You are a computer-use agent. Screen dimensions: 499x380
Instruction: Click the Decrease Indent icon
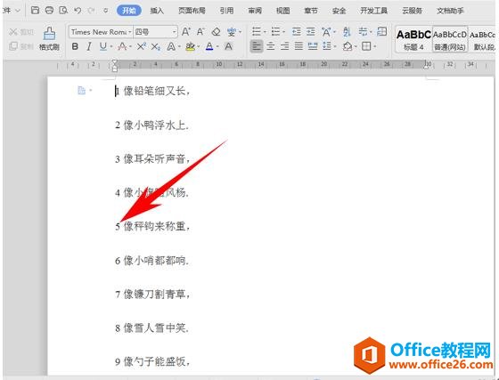(x=297, y=31)
